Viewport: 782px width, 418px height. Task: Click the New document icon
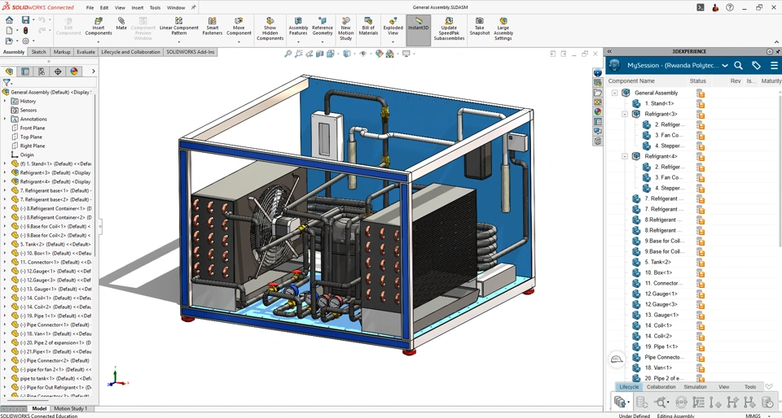[x=9, y=30]
